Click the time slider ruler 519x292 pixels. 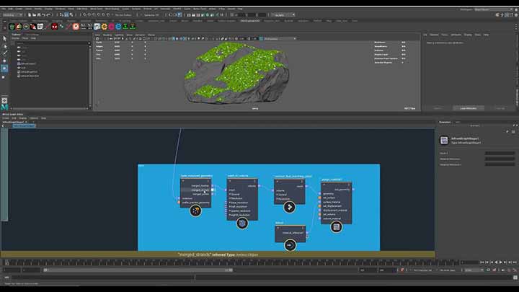click(x=231, y=262)
